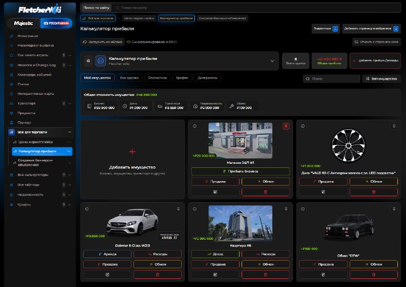Click Добавить прибыль/расходы button

pyautogui.click(x=375, y=61)
